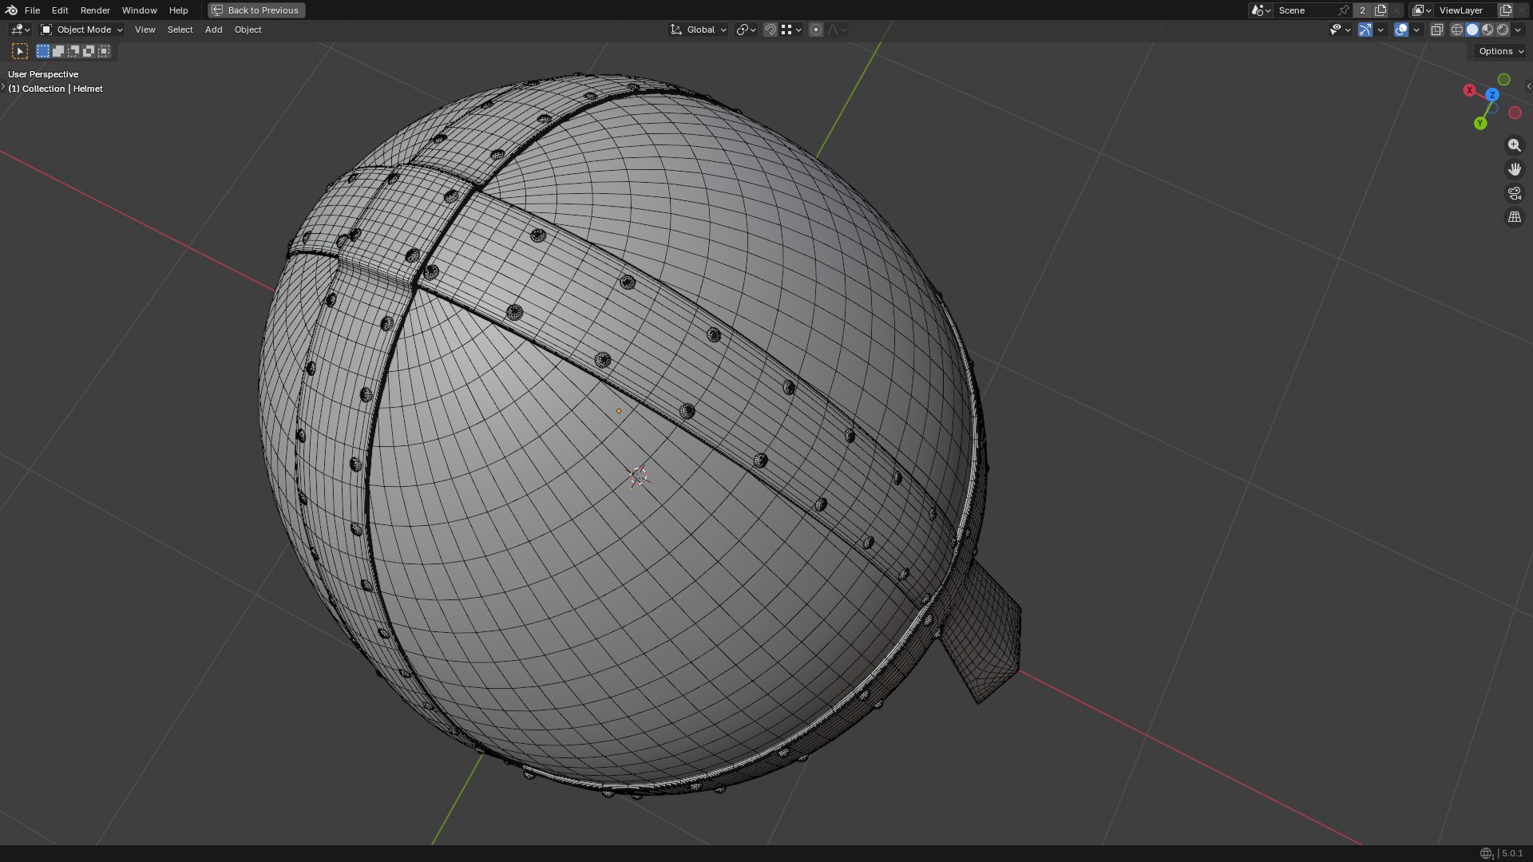The image size is (1533, 862).
Task: Click the Add View Layer icon
Action: (x=1506, y=10)
